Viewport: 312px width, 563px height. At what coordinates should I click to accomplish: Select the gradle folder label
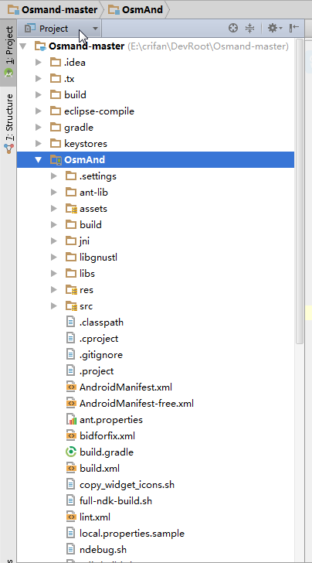(x=79, y=128)
